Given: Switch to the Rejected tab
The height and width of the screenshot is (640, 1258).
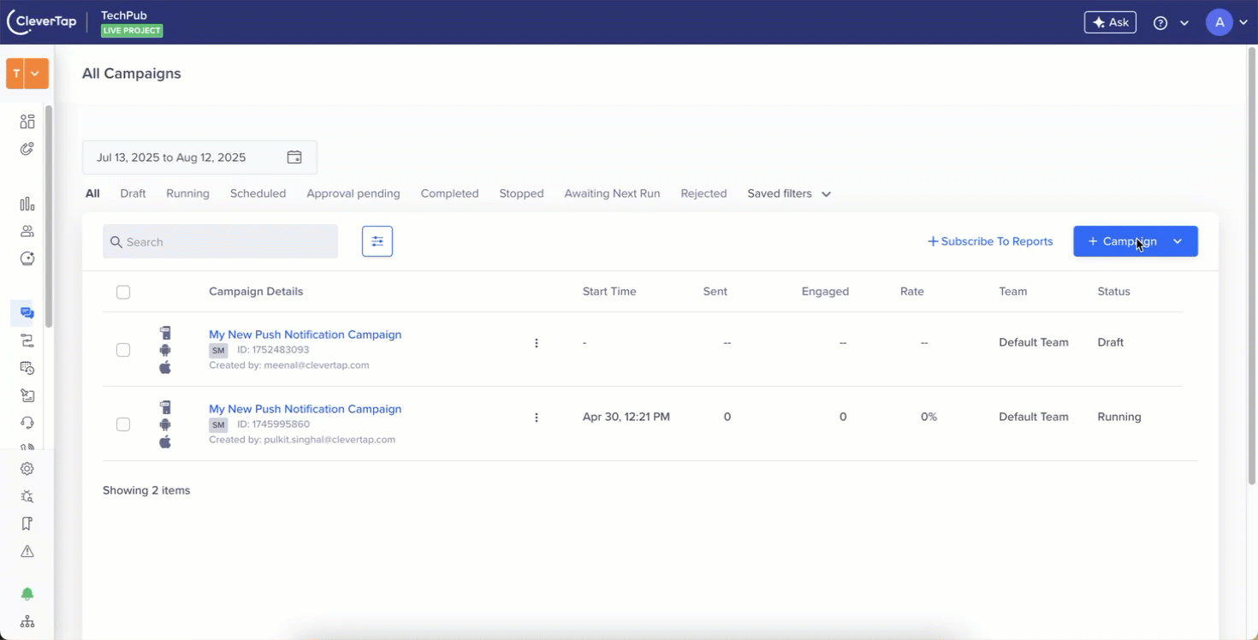Looking at the screenshot, I should click(x=703, y=193).
